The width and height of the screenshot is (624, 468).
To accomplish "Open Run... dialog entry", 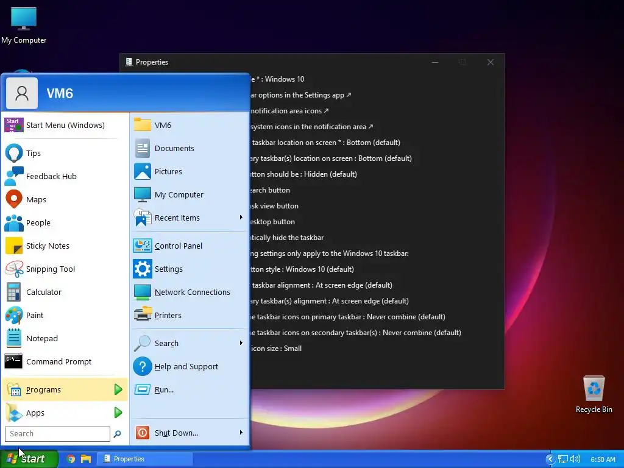I will pyautogui.click(x=190, y=389).
